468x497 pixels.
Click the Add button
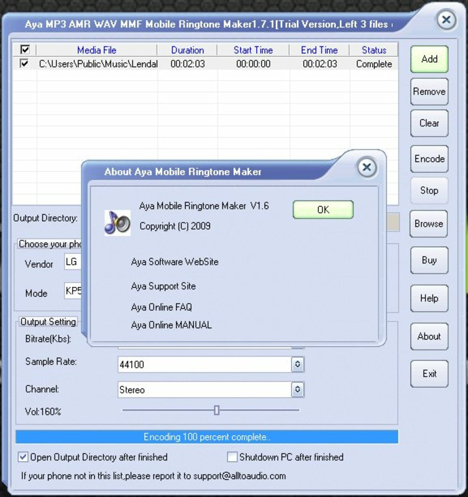[429, 59]
